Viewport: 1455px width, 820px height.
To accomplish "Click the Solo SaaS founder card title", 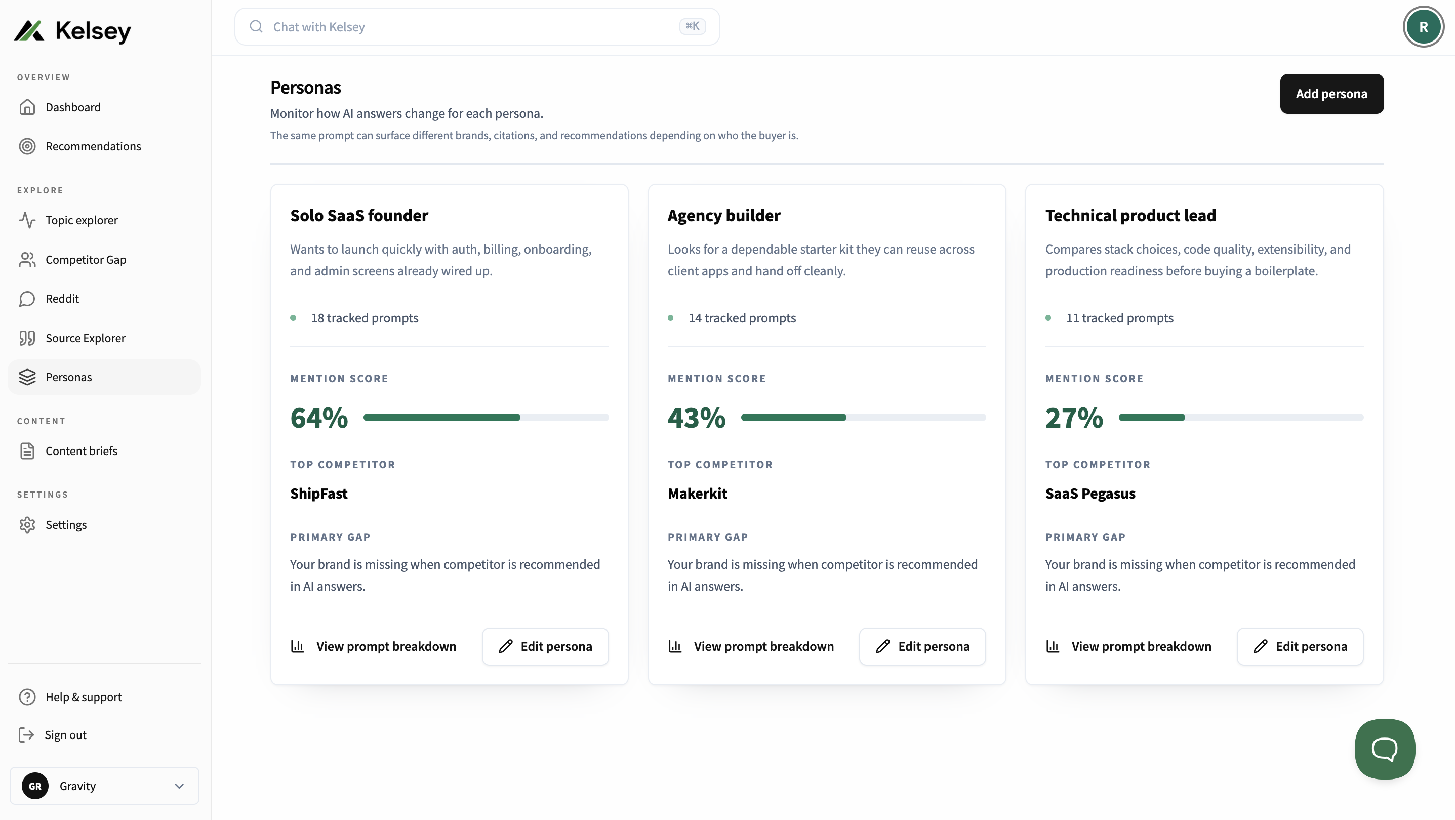I will tap(359, 215).
